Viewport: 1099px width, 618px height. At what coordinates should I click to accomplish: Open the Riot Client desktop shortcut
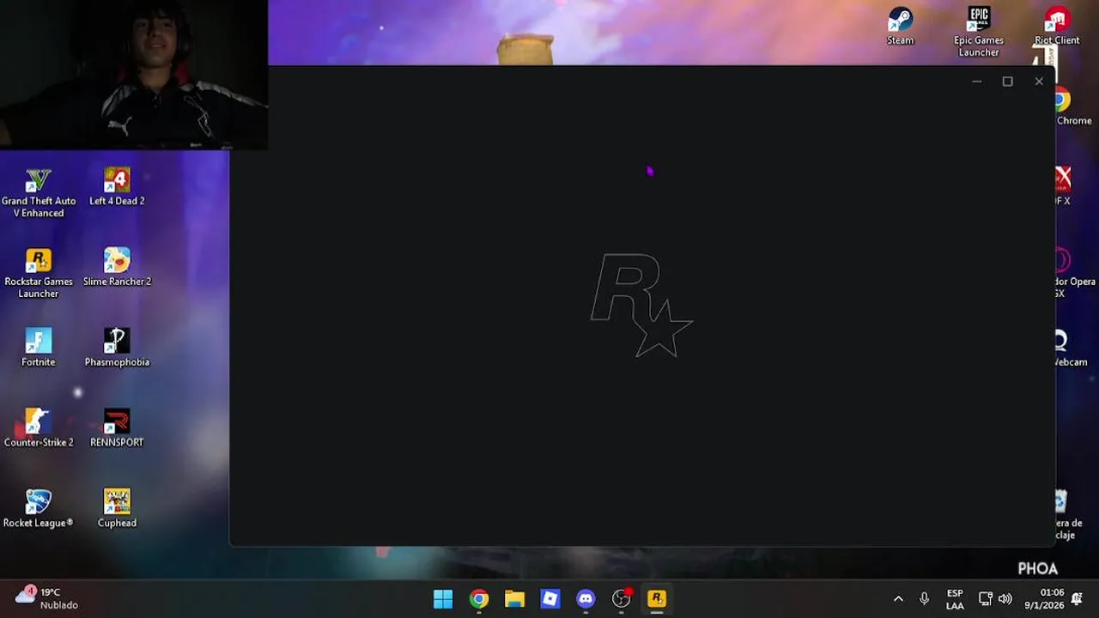click(1057, 27)
